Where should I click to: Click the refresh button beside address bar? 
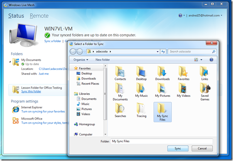(163, 52)
